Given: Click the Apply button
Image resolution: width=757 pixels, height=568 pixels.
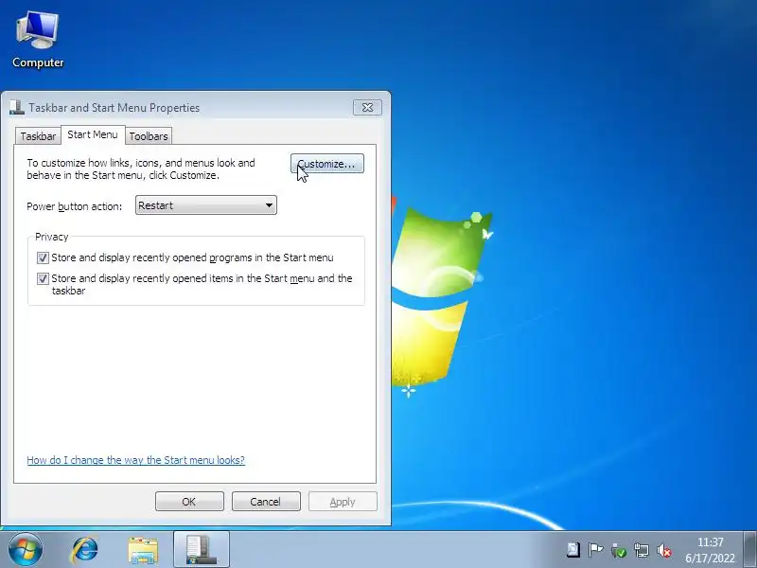Looking at the screenshot, I should [x=343, y=502].
